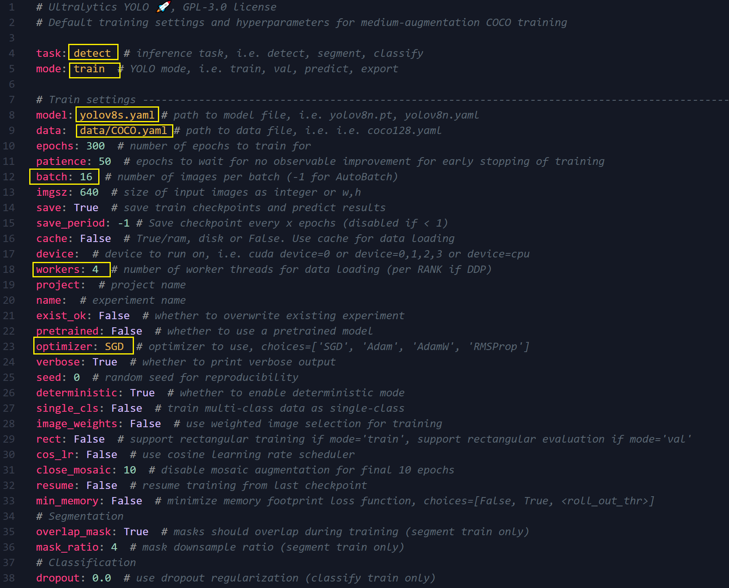Click the False value of resume

(102, 485)
